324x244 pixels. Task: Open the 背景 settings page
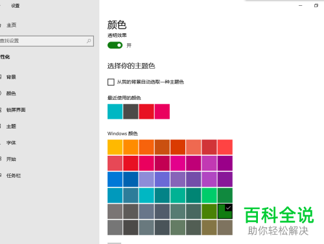tap(11, 77)
